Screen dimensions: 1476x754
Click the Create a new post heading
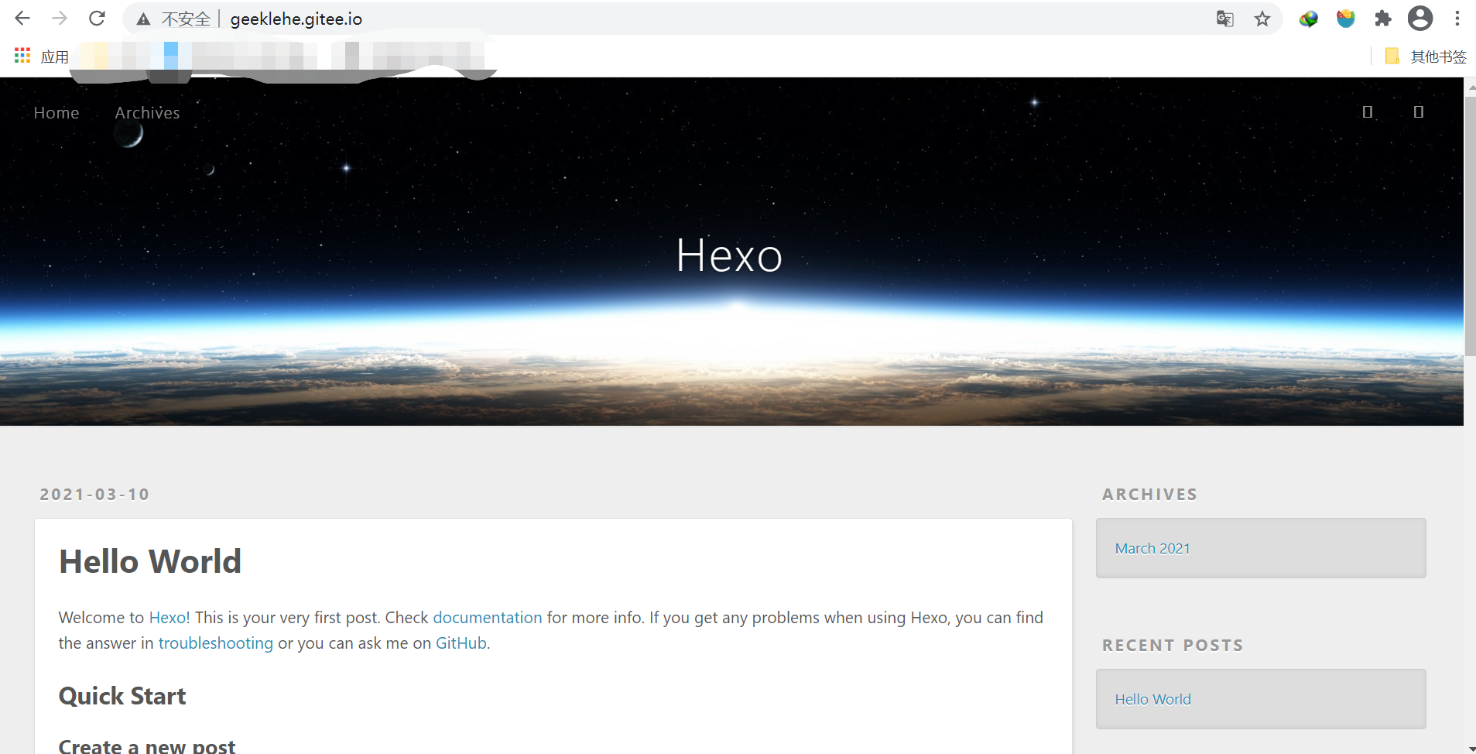147,746
